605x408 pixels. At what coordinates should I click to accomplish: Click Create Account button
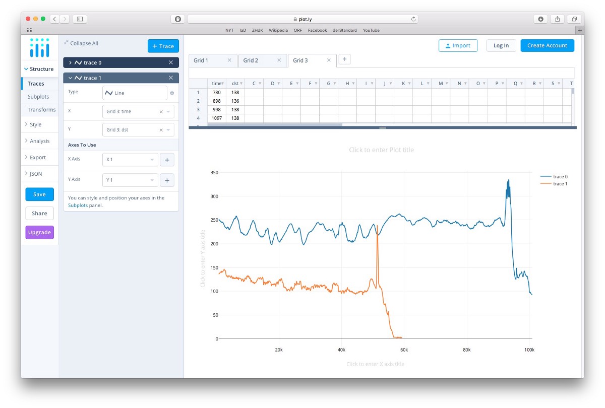pos(547,45)
